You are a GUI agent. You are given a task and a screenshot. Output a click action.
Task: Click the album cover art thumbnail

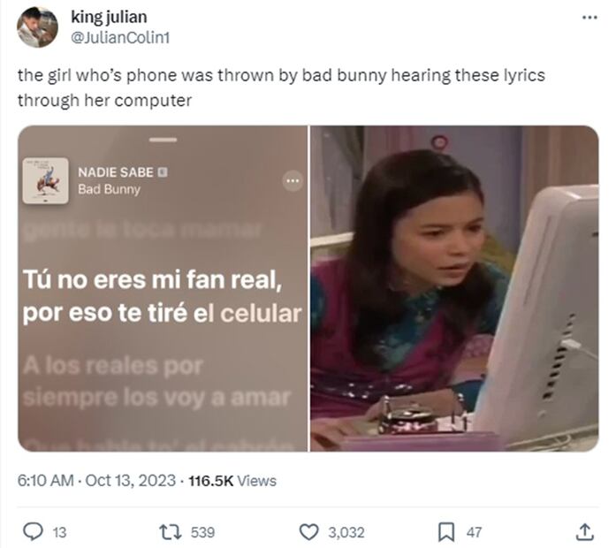[x=46, y=180]
